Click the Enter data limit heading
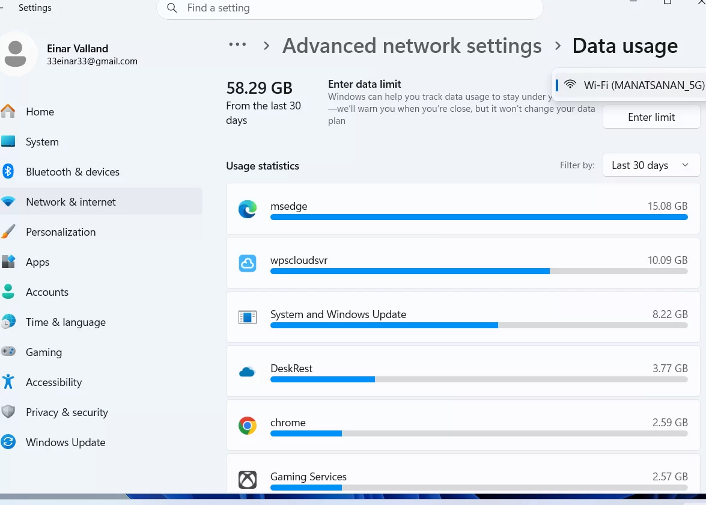The image size is (706, 505). tap(364, 84)
